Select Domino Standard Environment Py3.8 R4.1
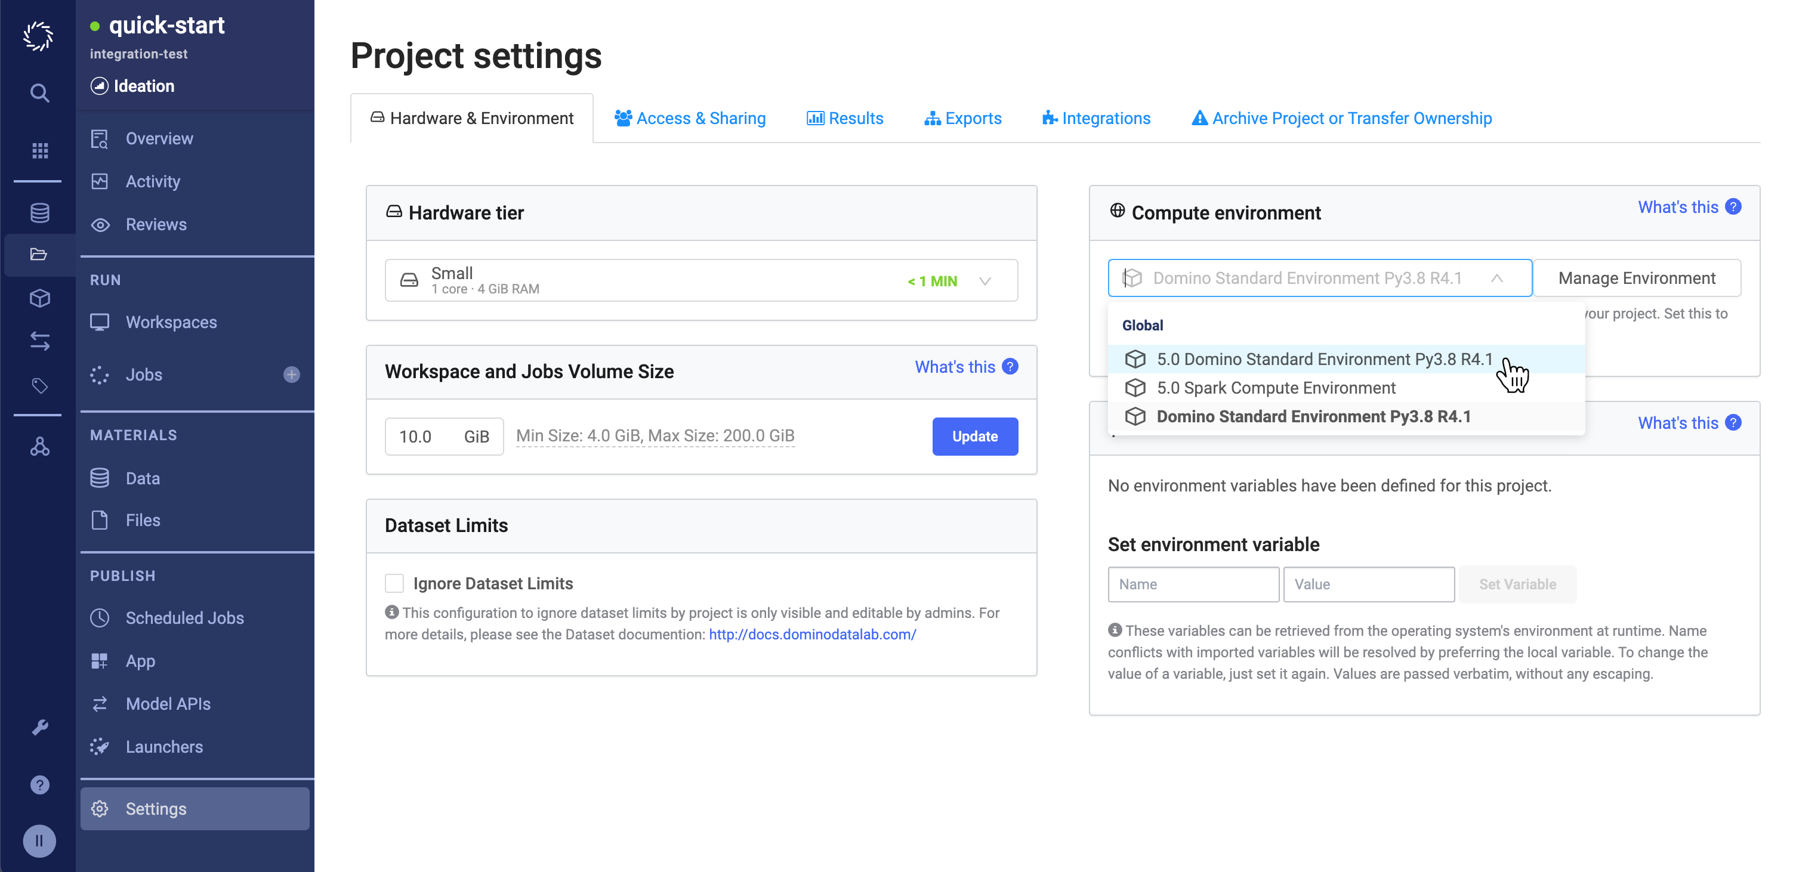Image resolution: width=1793 pixels, height=872 pixels. pos(1314,415)
